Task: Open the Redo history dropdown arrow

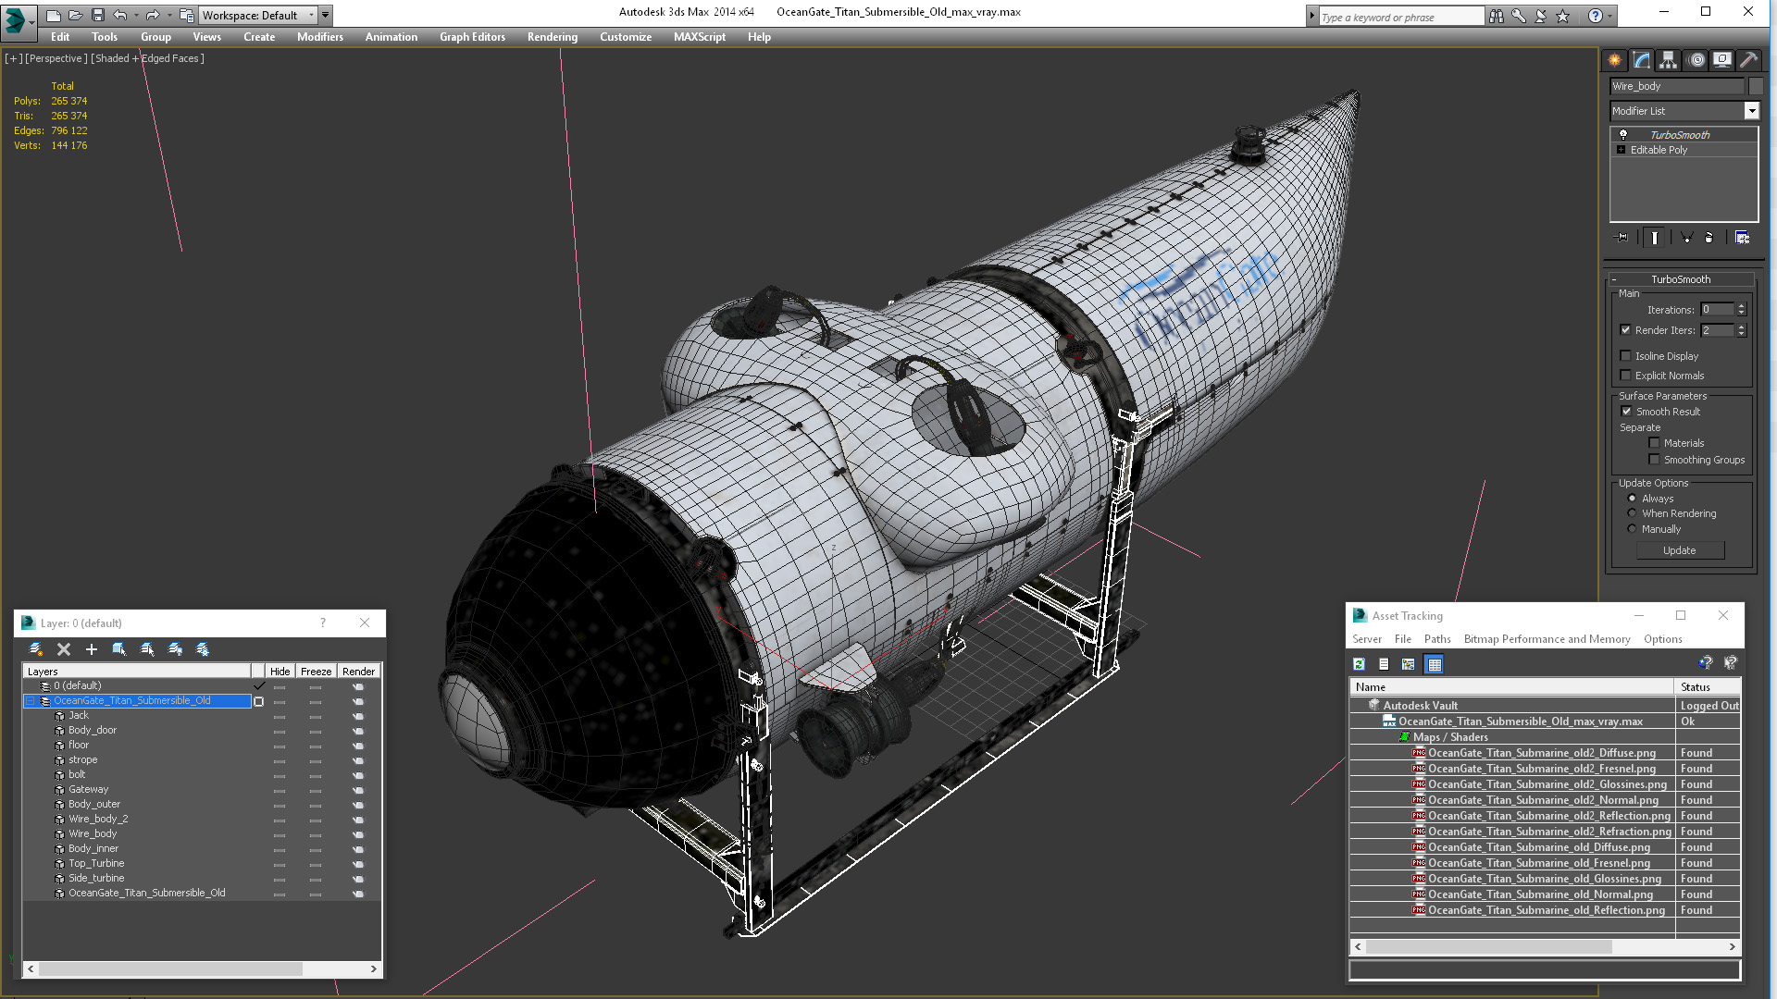Action: coord(169,15)
